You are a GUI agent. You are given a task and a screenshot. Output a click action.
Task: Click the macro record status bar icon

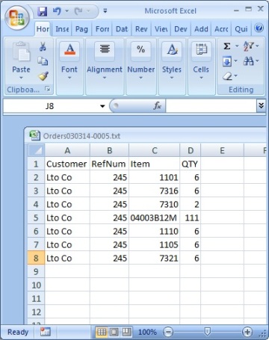46,332
